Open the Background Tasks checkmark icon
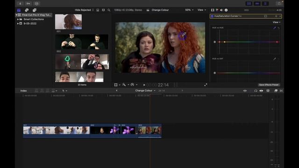299x168 pixels. [x=36, y=3]
